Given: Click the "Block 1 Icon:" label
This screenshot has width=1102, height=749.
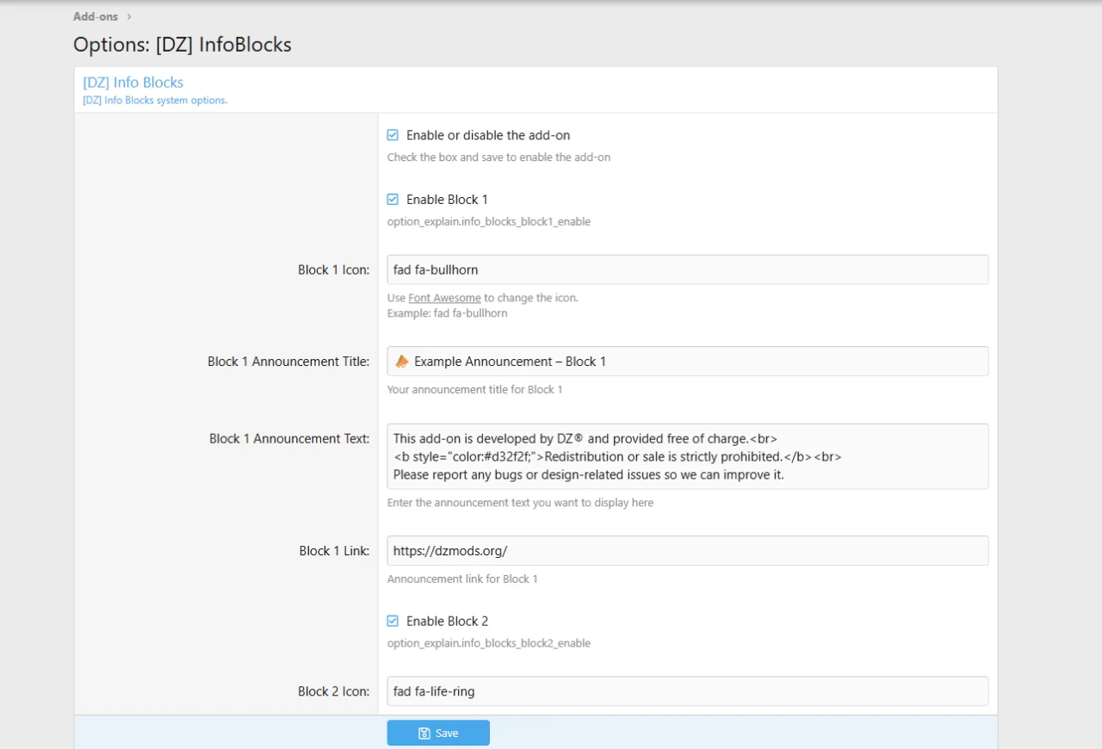Looking at the screenshot, I should point(333,269).
